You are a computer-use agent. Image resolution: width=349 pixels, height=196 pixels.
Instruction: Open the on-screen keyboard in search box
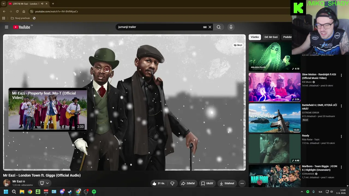point(205,27)
